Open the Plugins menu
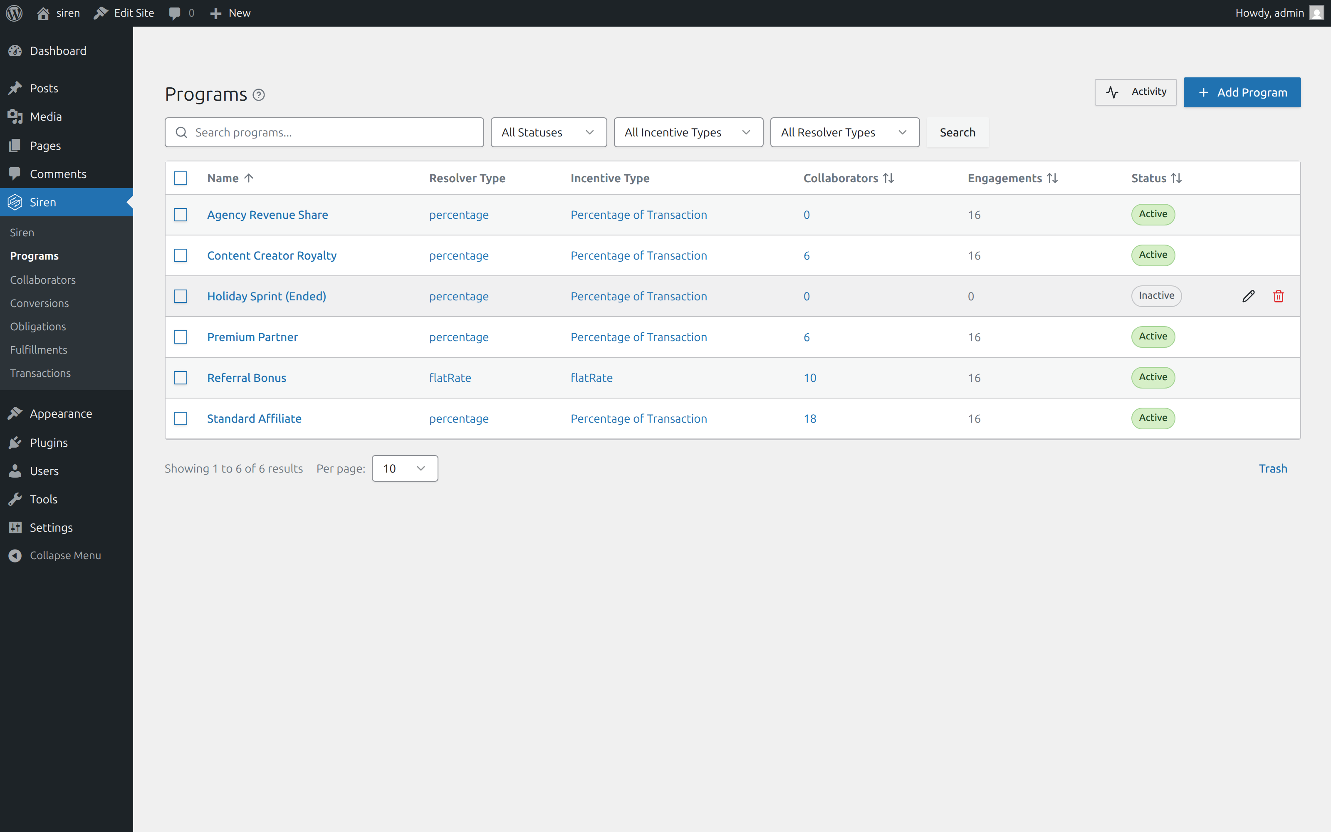 tap(48, 442)
